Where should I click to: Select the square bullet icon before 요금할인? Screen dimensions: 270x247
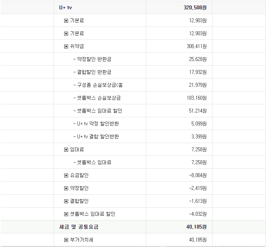66,175
